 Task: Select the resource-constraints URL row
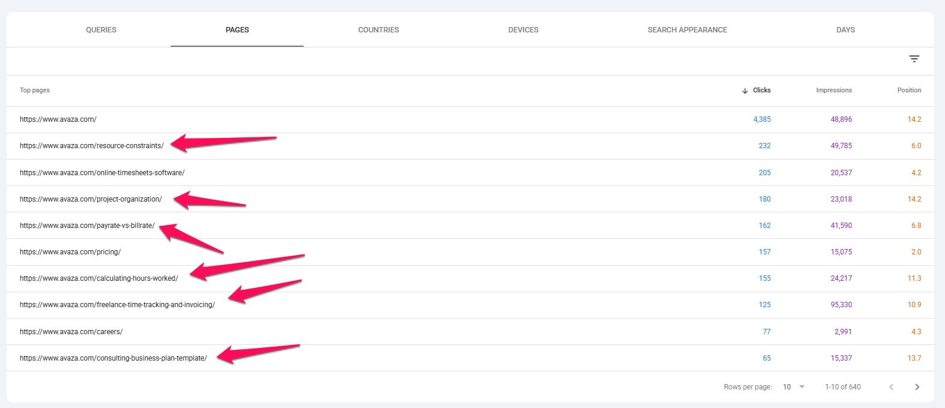pyautogui.click(x=470, y=146)
